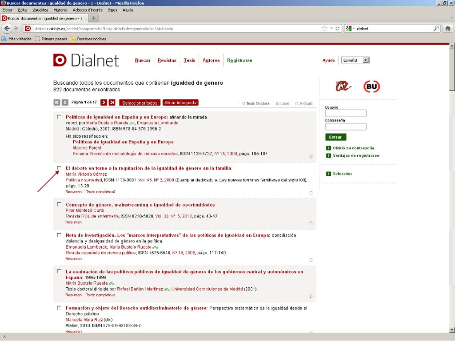Viewport: 455px width, 341px height.
Task: Check box for La evaluación de las políticas públicas
Action: pyautogui.click(x=59, y=271)
